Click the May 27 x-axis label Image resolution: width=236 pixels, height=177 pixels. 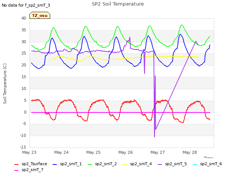[x=157, y=152]
